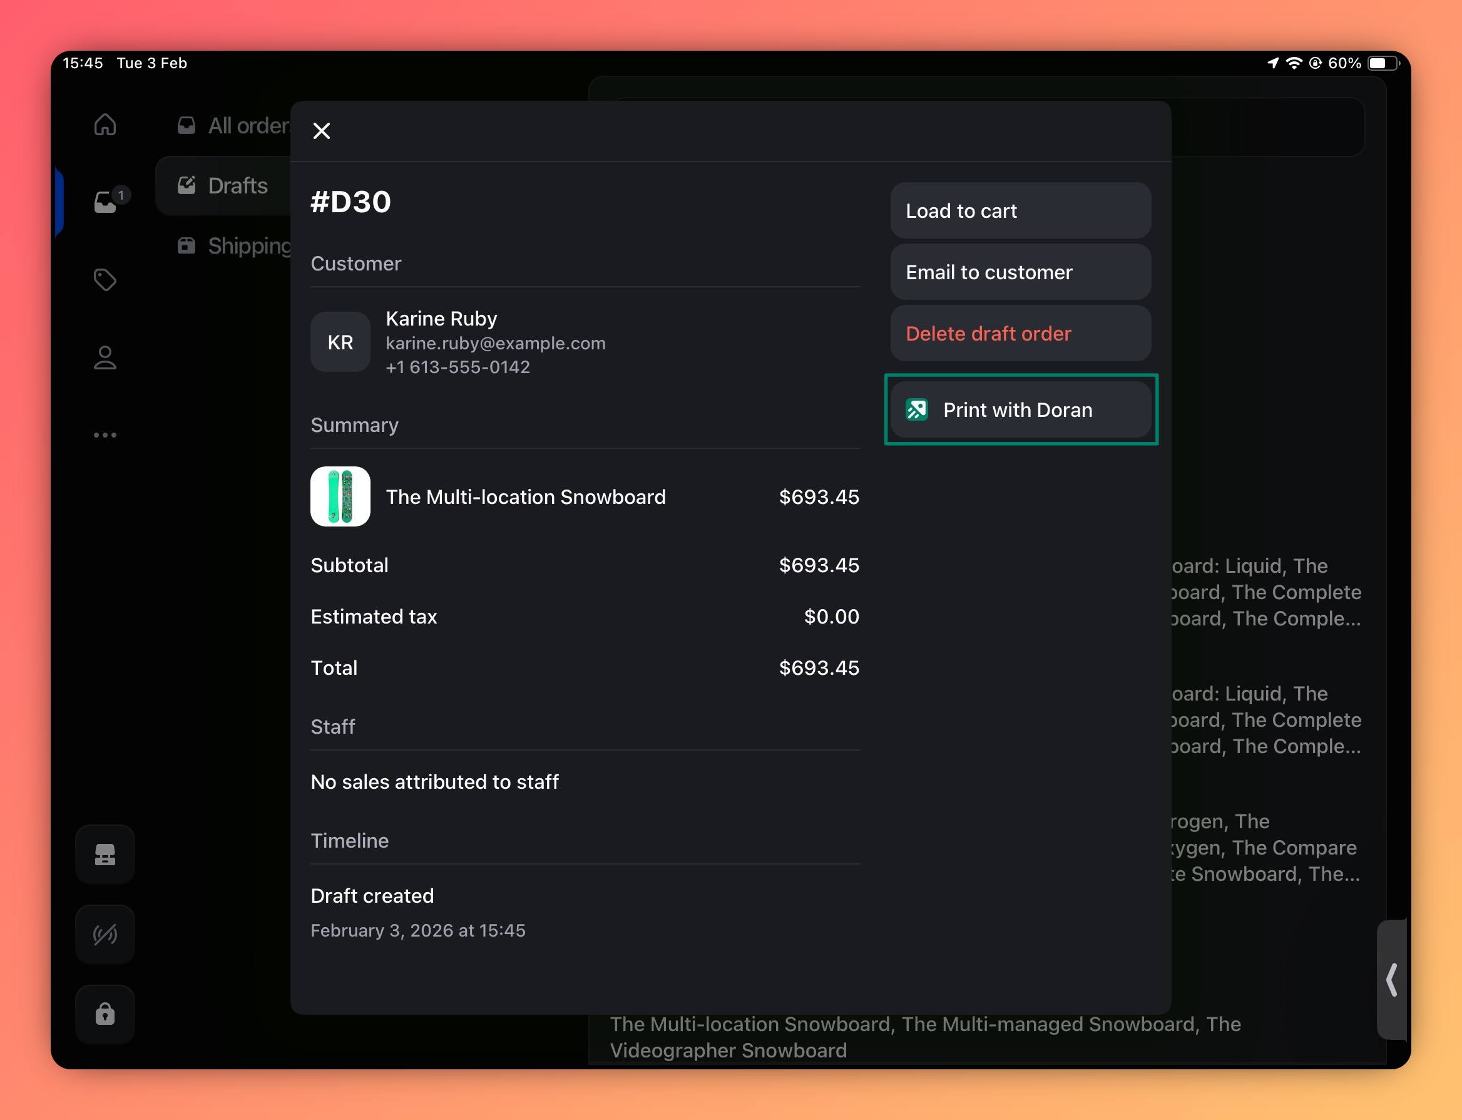Open the Customers person icon
Image resolution: width=1462 pixels, height=1120 pixels.
pyautogui.click(x=105, y=358)
